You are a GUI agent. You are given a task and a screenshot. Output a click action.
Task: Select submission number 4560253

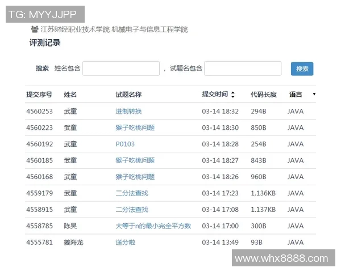[39, 111]
